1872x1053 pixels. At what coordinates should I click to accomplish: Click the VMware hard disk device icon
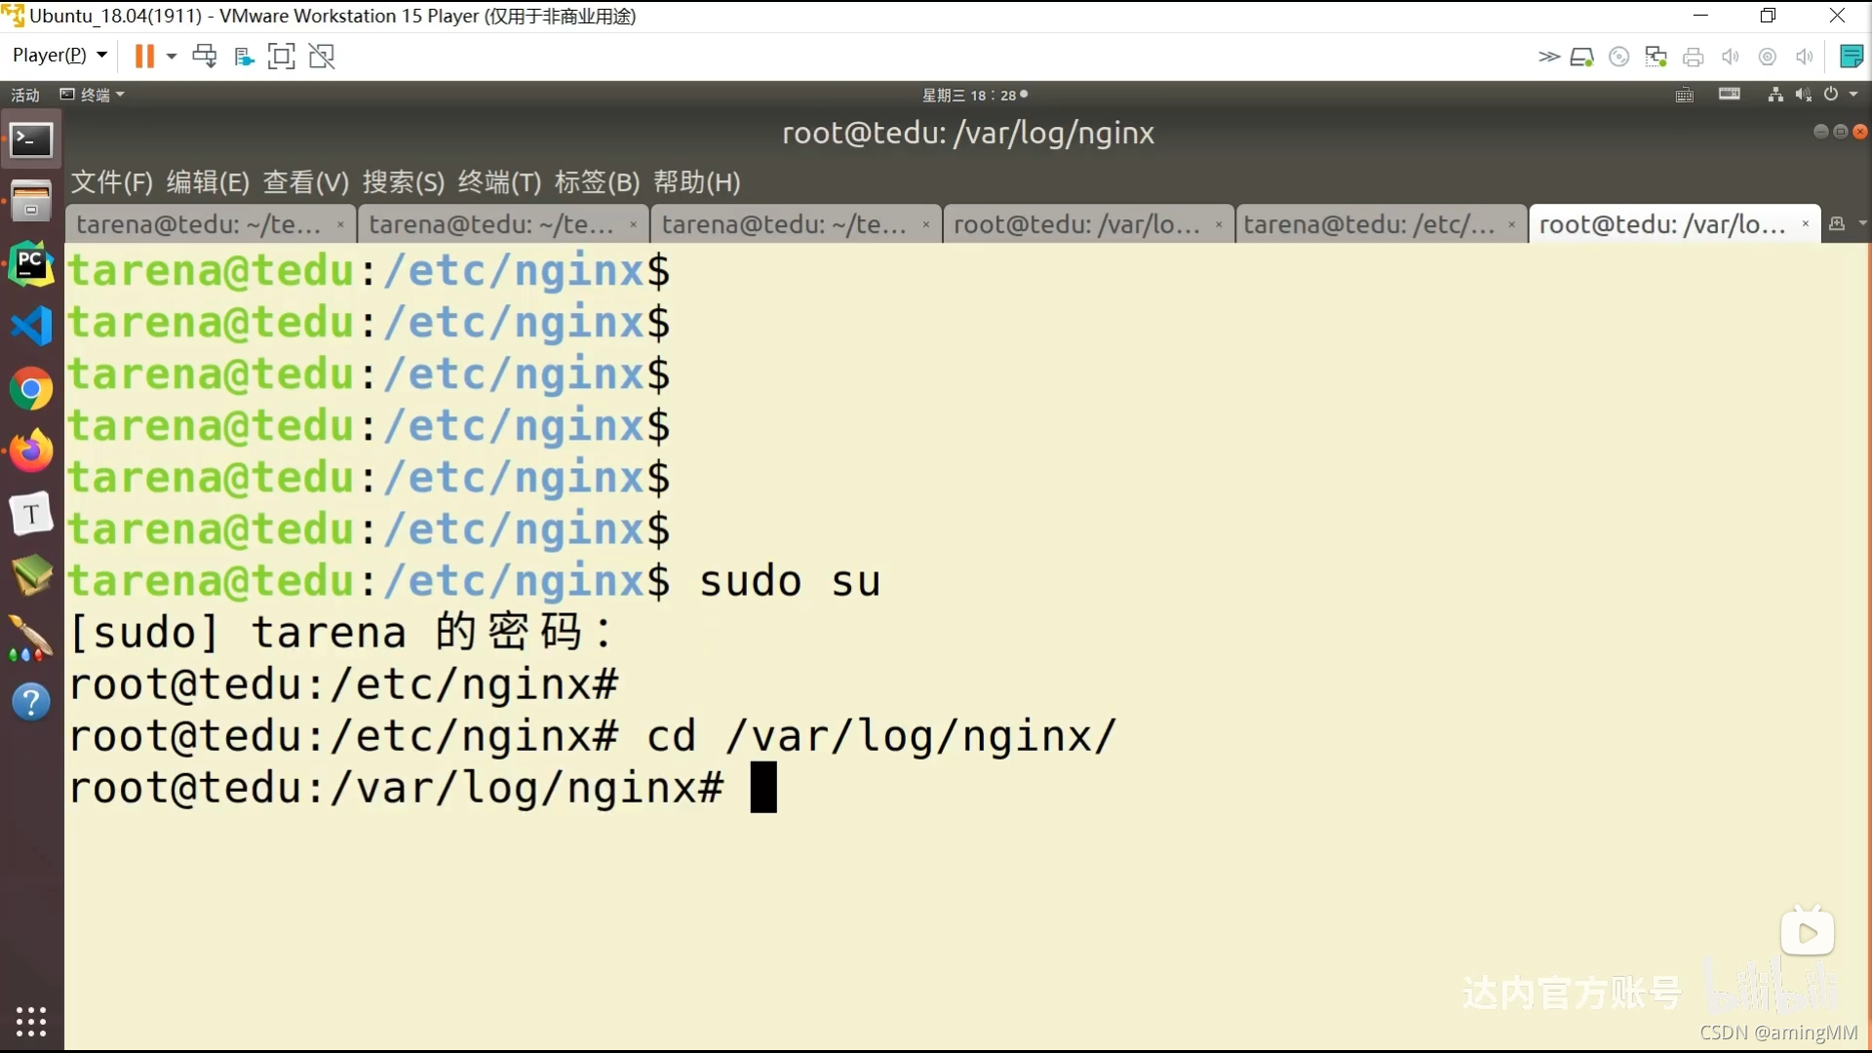click(x=1581, y=57)
